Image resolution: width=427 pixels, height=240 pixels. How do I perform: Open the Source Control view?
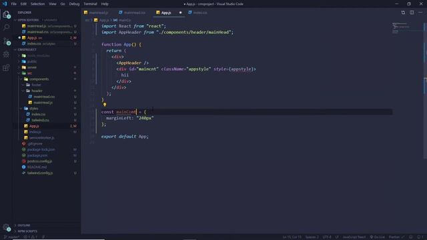pos(6,41)
